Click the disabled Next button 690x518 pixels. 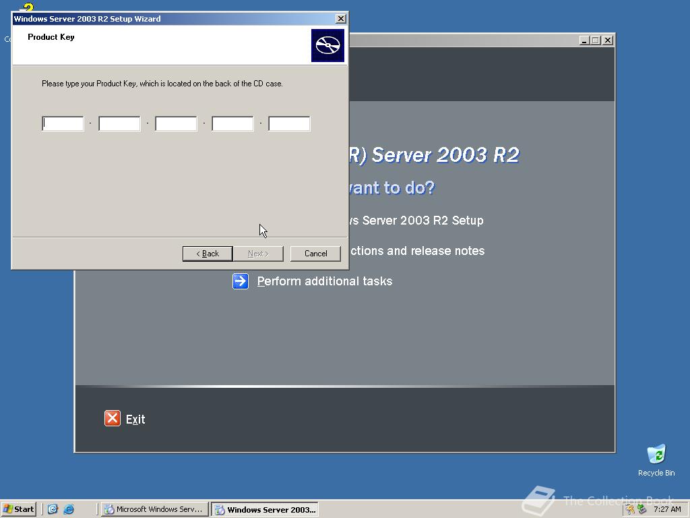pos(258,254)
